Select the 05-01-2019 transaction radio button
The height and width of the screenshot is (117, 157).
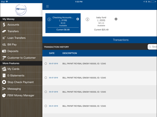click(46, 106)
